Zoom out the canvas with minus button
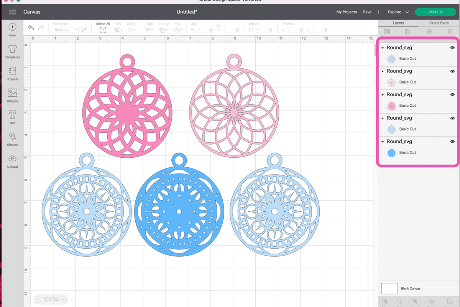 pyautogui.click(x=38, y=300)
